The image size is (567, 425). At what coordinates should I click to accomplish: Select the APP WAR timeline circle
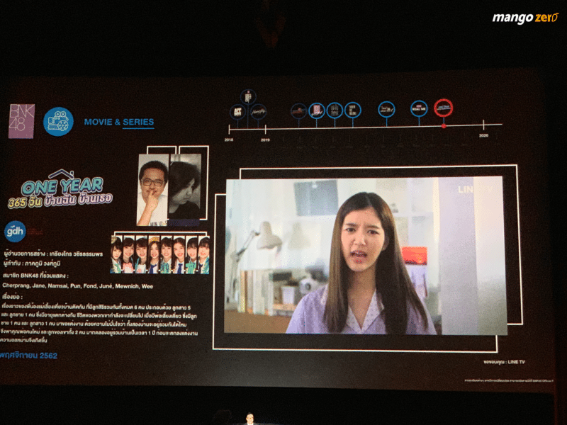pyautogui.click(x=237, y=112)
